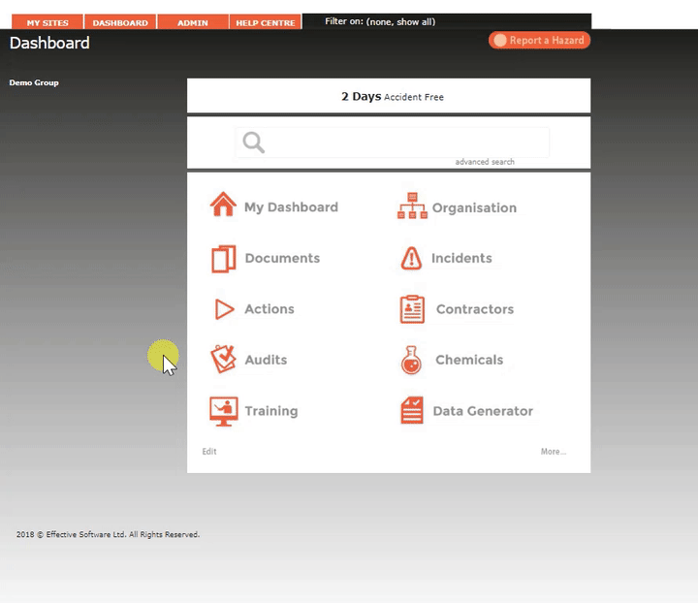
Task: Click the Edit link below tiles
Action: pyautogui.click(x=209, y=452)
